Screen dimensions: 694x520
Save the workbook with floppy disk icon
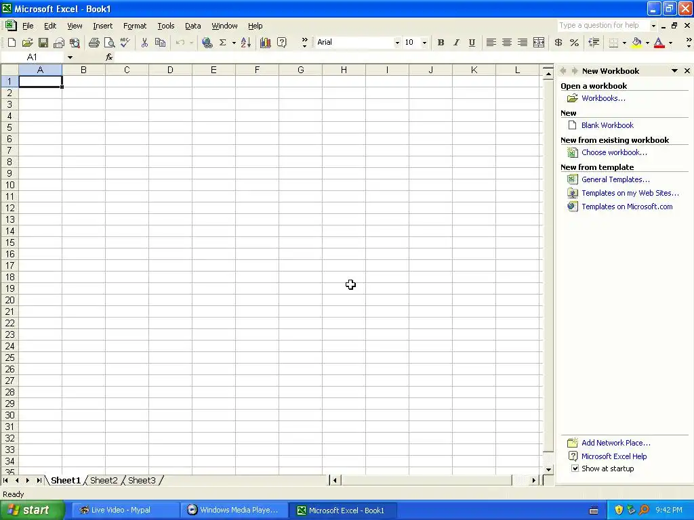[43, 43]
